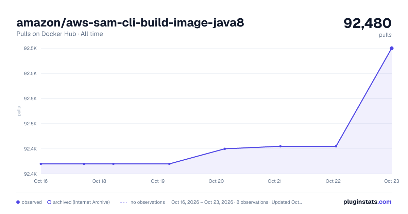Click the date range and observations footer text
Screen dimensions: 408x214
pos(237,202)
